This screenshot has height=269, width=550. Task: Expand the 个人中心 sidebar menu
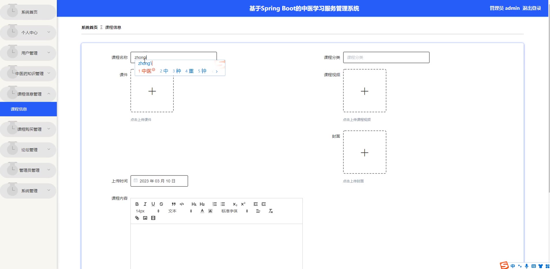(28, 33)
